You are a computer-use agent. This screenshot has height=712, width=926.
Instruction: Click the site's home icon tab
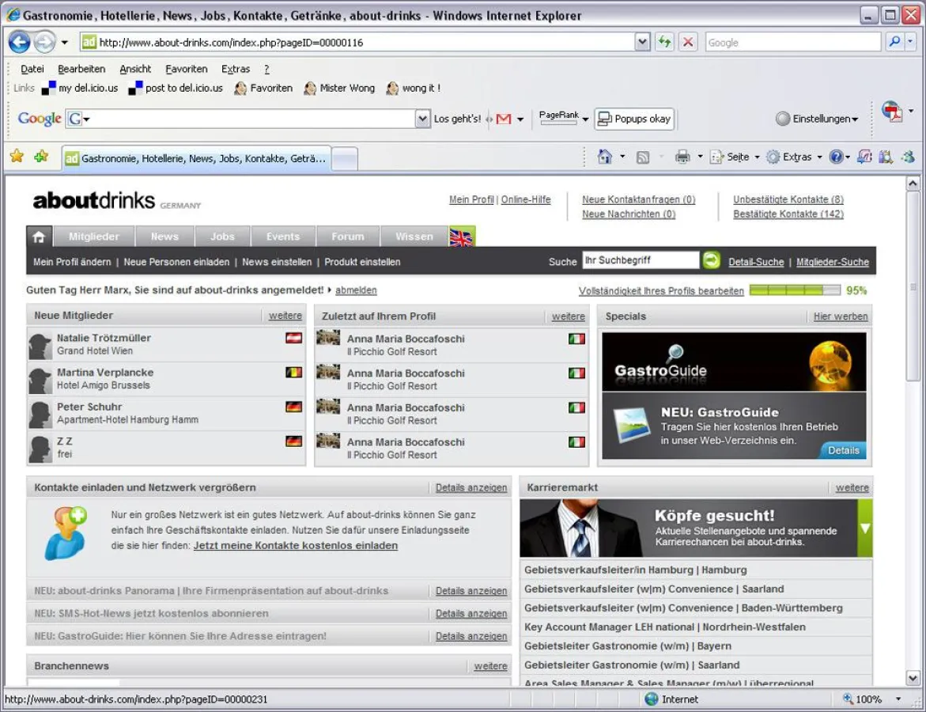pyautogui.click(x=39, y=237)
